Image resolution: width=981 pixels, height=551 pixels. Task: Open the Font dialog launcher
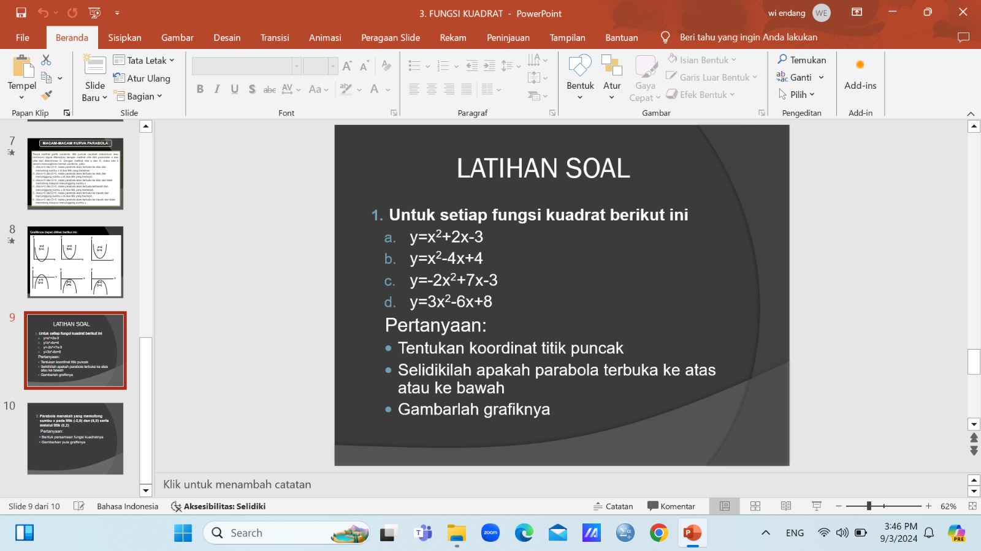point(394,113)
